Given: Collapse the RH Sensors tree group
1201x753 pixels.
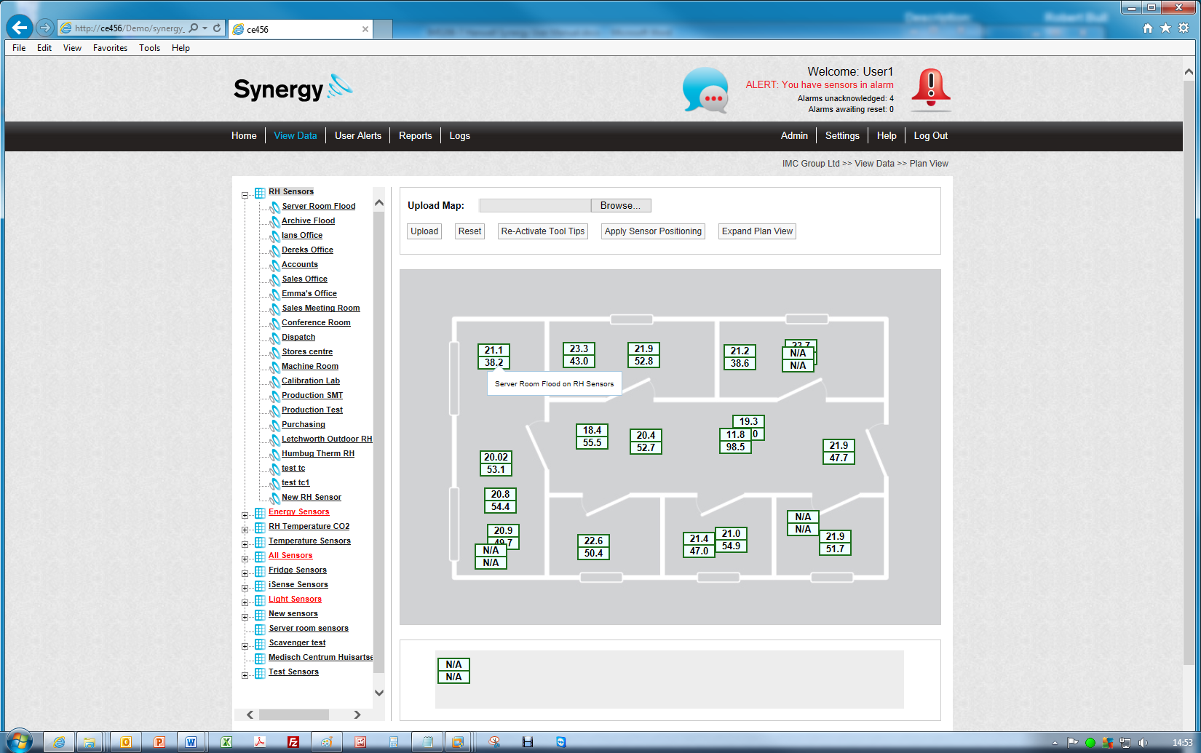Looking at the screenshot, I should pyautogui.click(x=245, y=195).
